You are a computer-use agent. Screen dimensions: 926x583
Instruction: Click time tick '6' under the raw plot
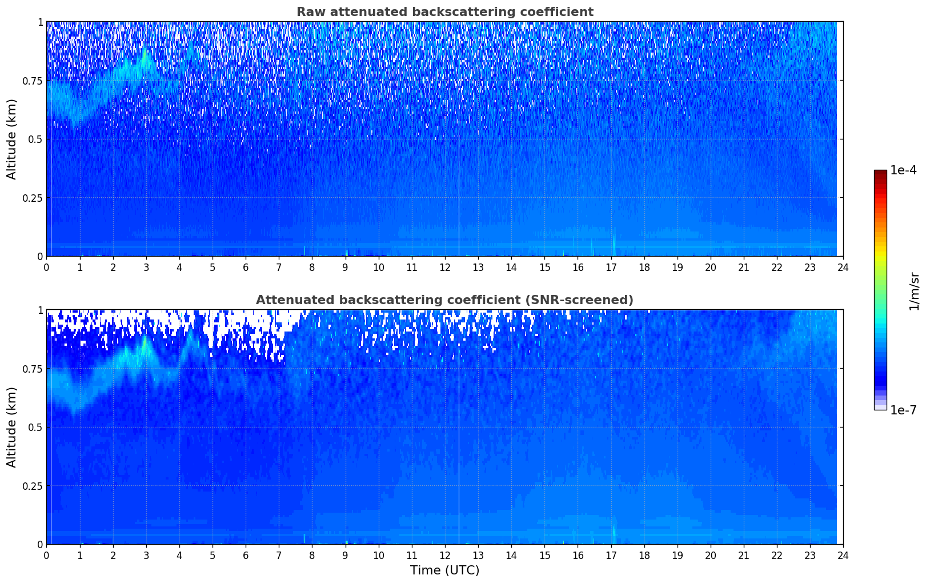click(x=246, y=267)
